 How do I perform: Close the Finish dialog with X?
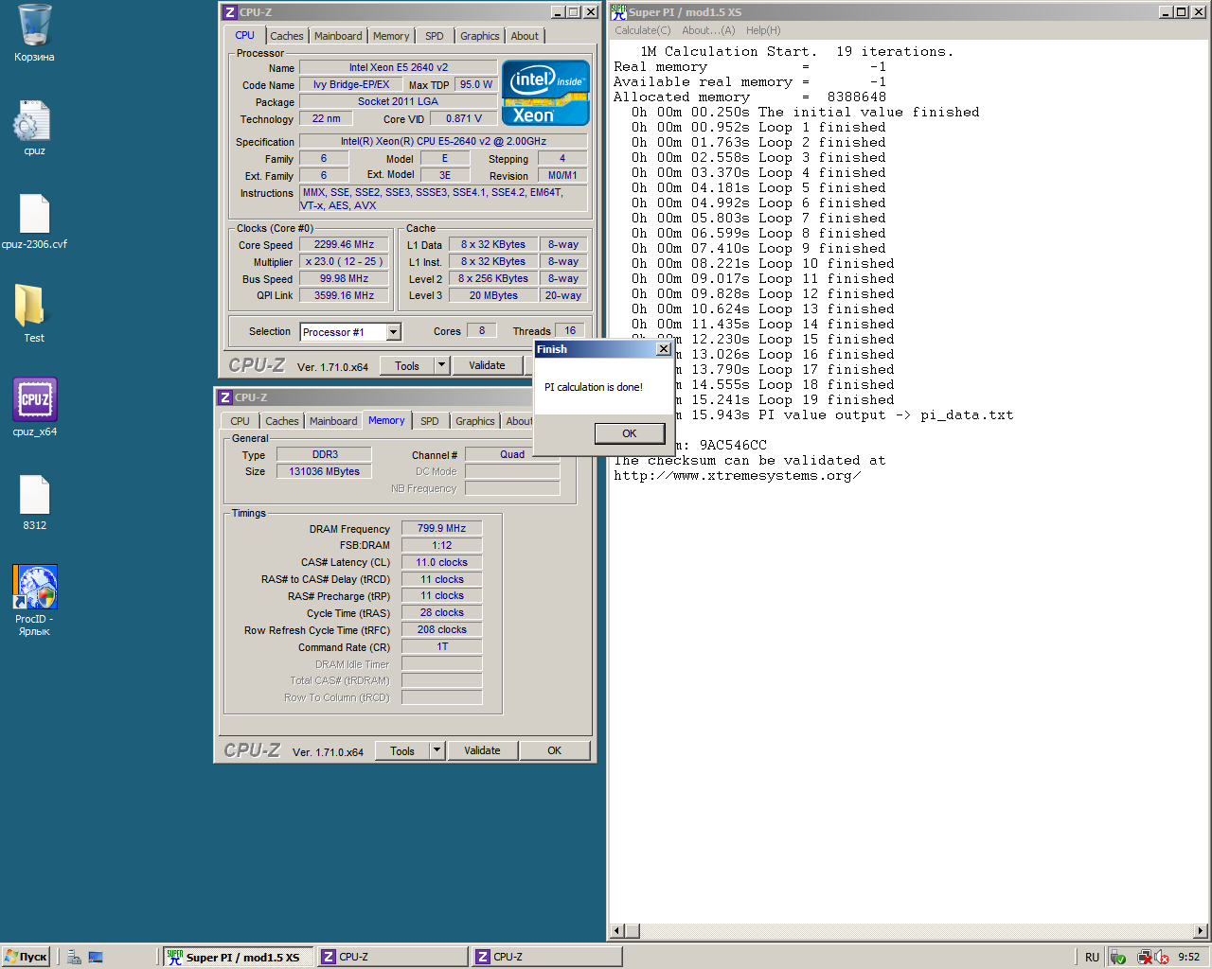click(664, 349)
